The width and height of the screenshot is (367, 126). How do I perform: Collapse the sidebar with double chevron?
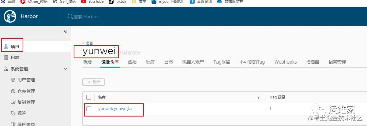tap(66, 31)
